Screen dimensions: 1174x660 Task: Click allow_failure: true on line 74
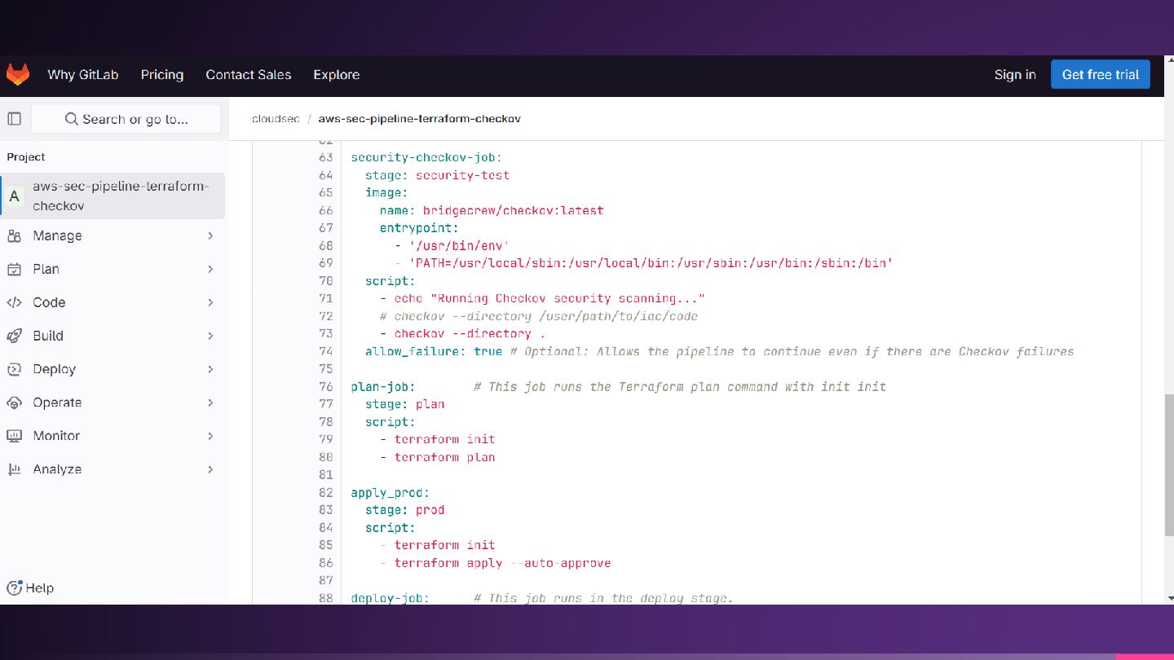pos(434,351)
